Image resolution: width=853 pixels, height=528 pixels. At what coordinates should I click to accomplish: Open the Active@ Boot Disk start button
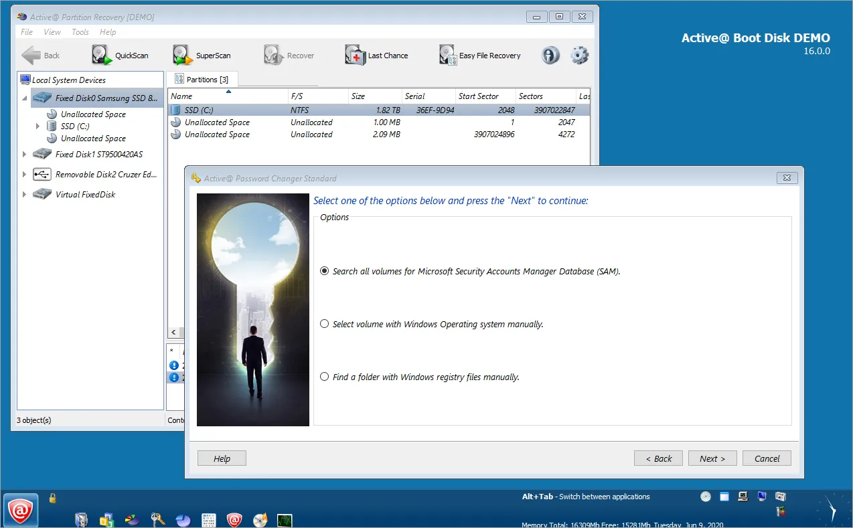pos(21,511)
